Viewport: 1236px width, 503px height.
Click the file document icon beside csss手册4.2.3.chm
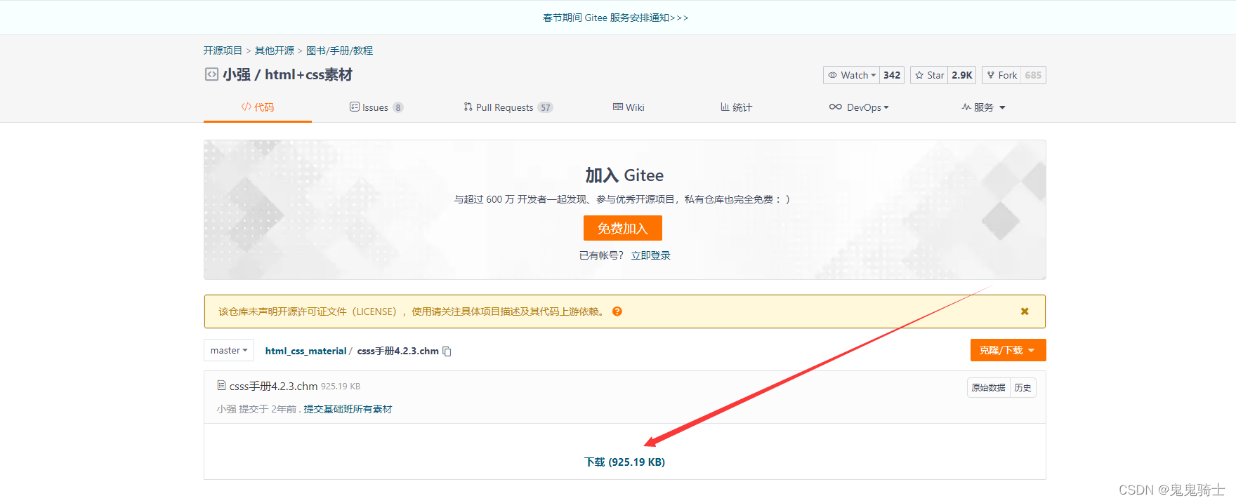(221, 385)
